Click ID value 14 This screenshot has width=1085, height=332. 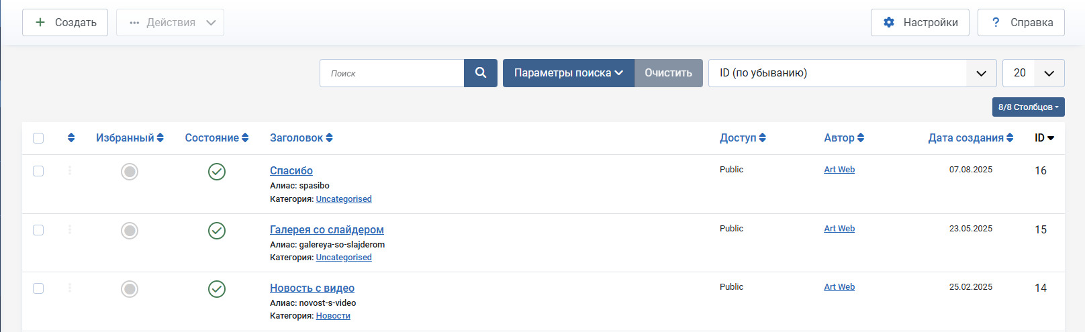click(x=1041, y=288)
